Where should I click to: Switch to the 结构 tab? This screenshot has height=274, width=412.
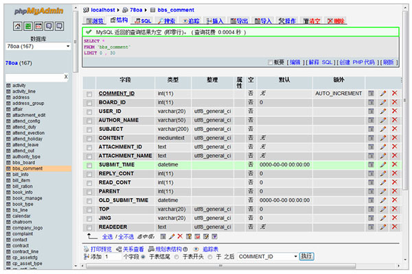pos(119,20)
